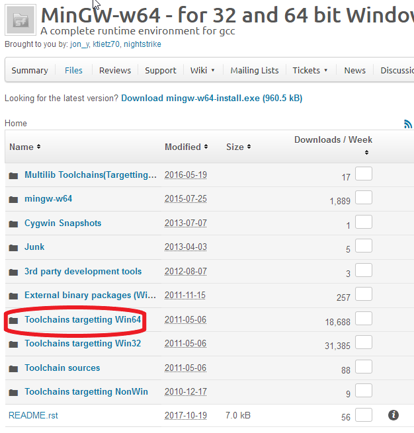Click folder icon beside mingw-w64

point(13,200)
